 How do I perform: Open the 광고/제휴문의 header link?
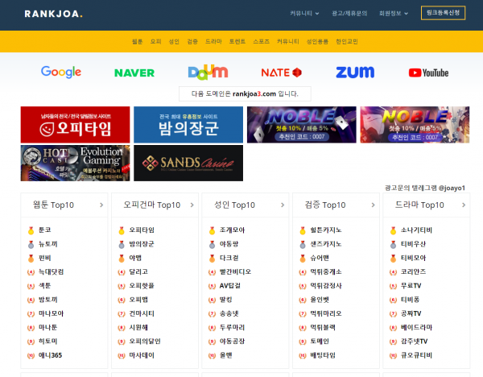(x=349, y=13)
